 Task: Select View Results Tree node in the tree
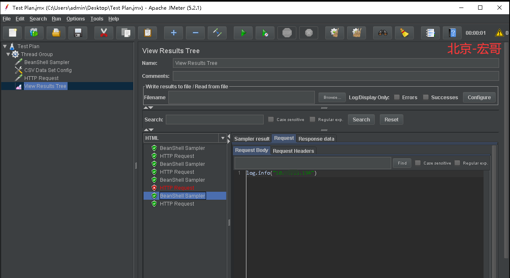coord(45,86)
